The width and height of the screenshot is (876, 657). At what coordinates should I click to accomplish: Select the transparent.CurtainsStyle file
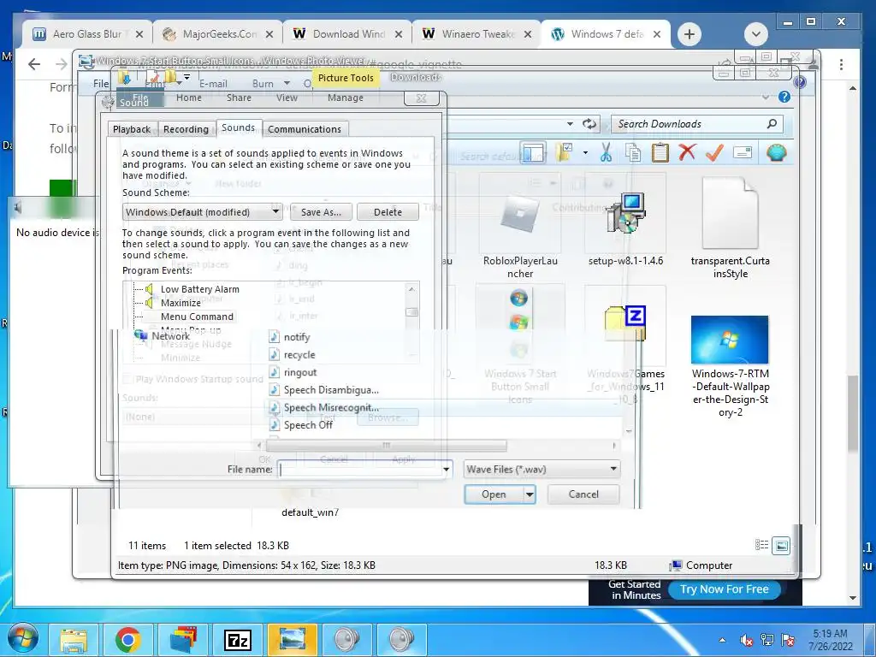click(731, 228)
